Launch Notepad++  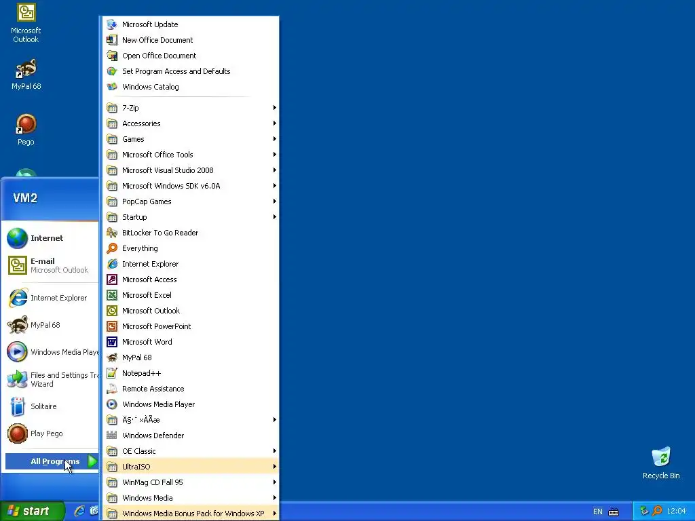pos(191,373)
